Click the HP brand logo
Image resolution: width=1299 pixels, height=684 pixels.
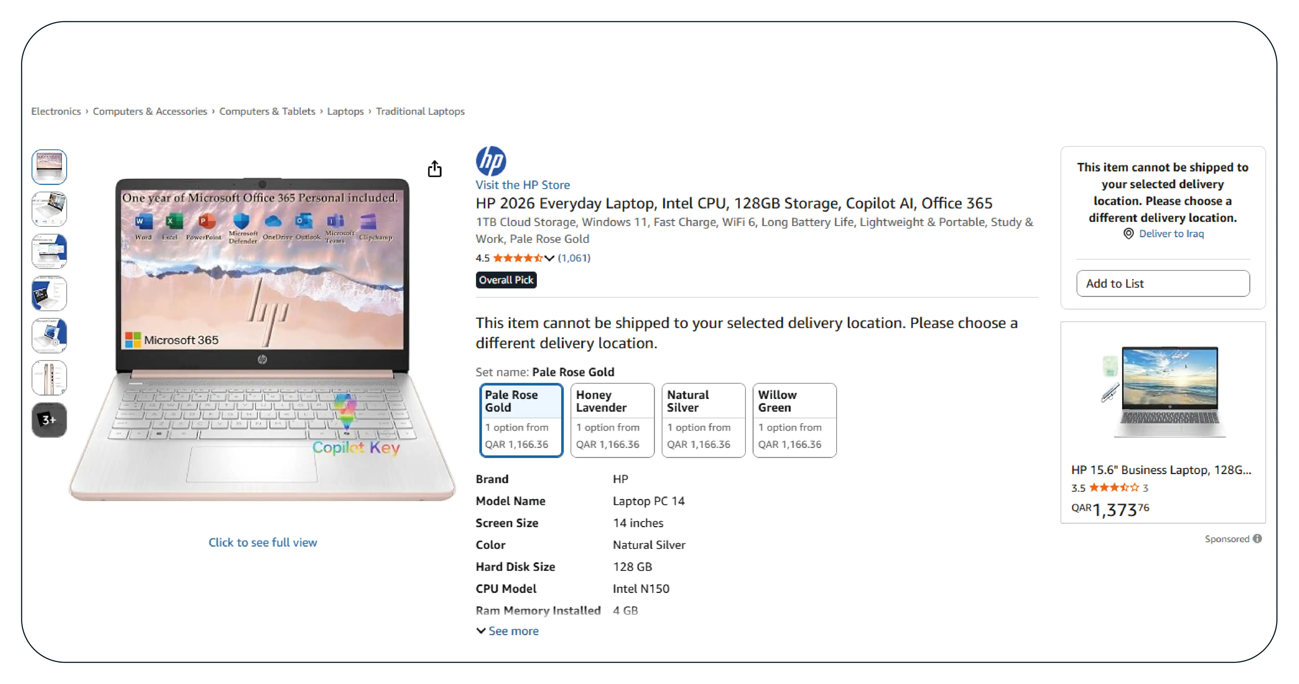[491, 161]
